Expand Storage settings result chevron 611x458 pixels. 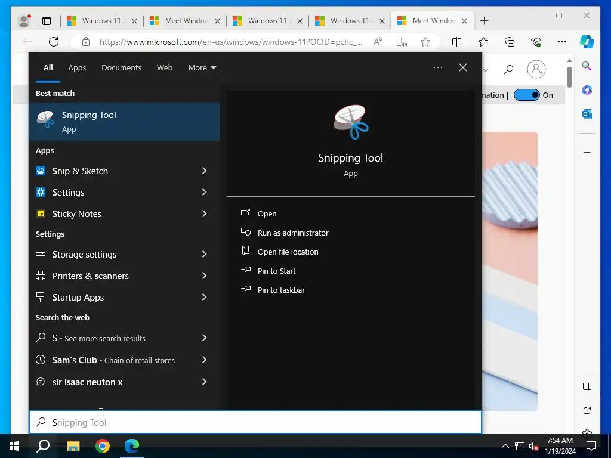click(204, 254)
